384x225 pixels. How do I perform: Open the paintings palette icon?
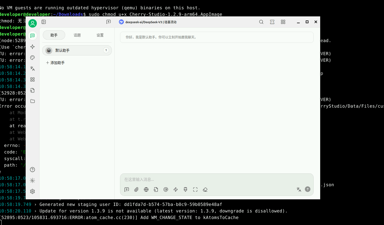[x=32, y=58]
